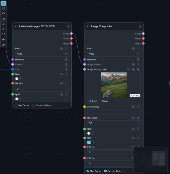Reset Image Background to default
The height and width of the screenshot is (174, 170).
[128, 69]
